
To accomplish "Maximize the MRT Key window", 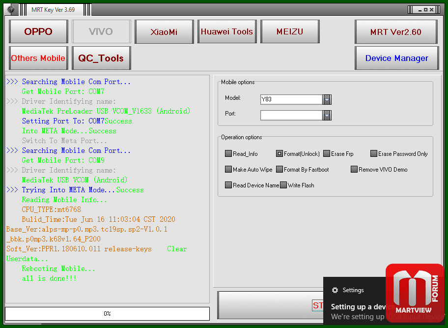I will click(x=426, y=10).
